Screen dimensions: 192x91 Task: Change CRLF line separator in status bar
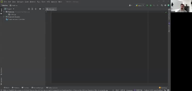click(x=117, y=90)
